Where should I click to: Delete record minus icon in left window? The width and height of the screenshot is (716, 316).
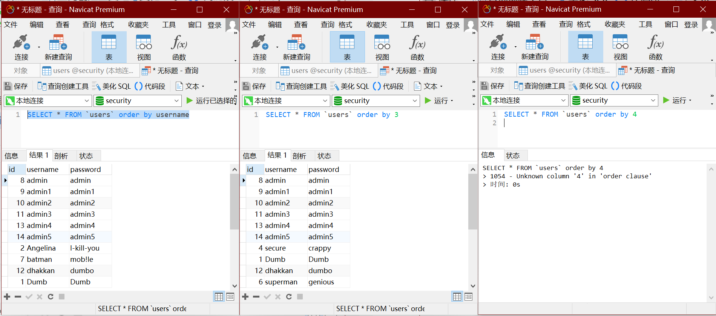(18, 297)
